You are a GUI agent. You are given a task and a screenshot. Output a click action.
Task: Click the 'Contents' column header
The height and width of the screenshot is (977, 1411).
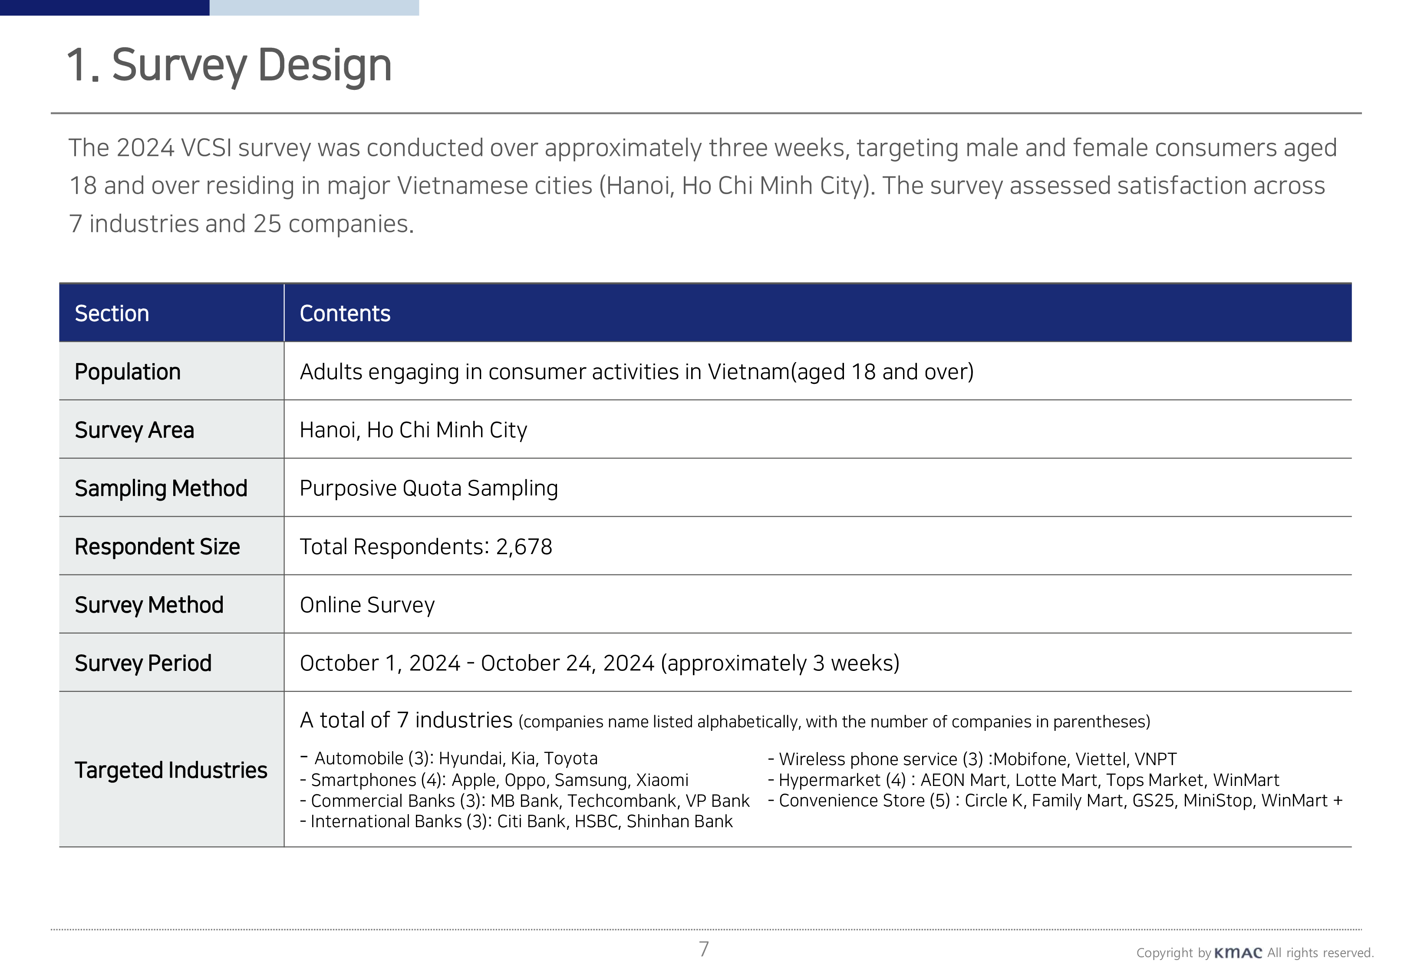(344, 314)
